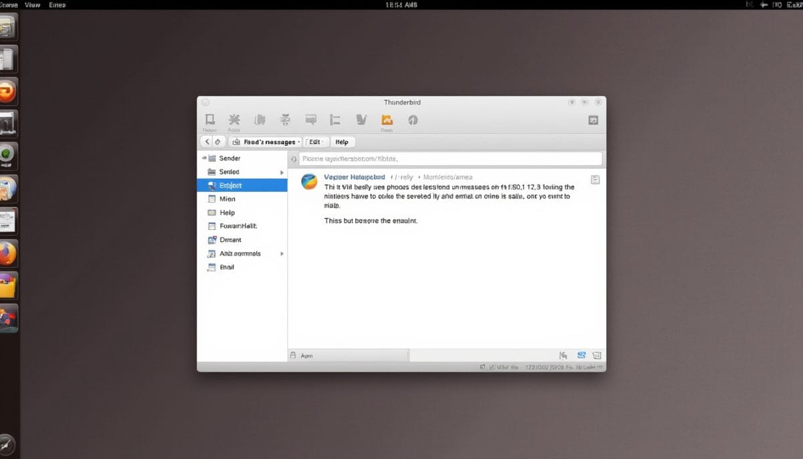
Task: Select the highlighted Erfajoet folder
Action: tap(242, 185)
